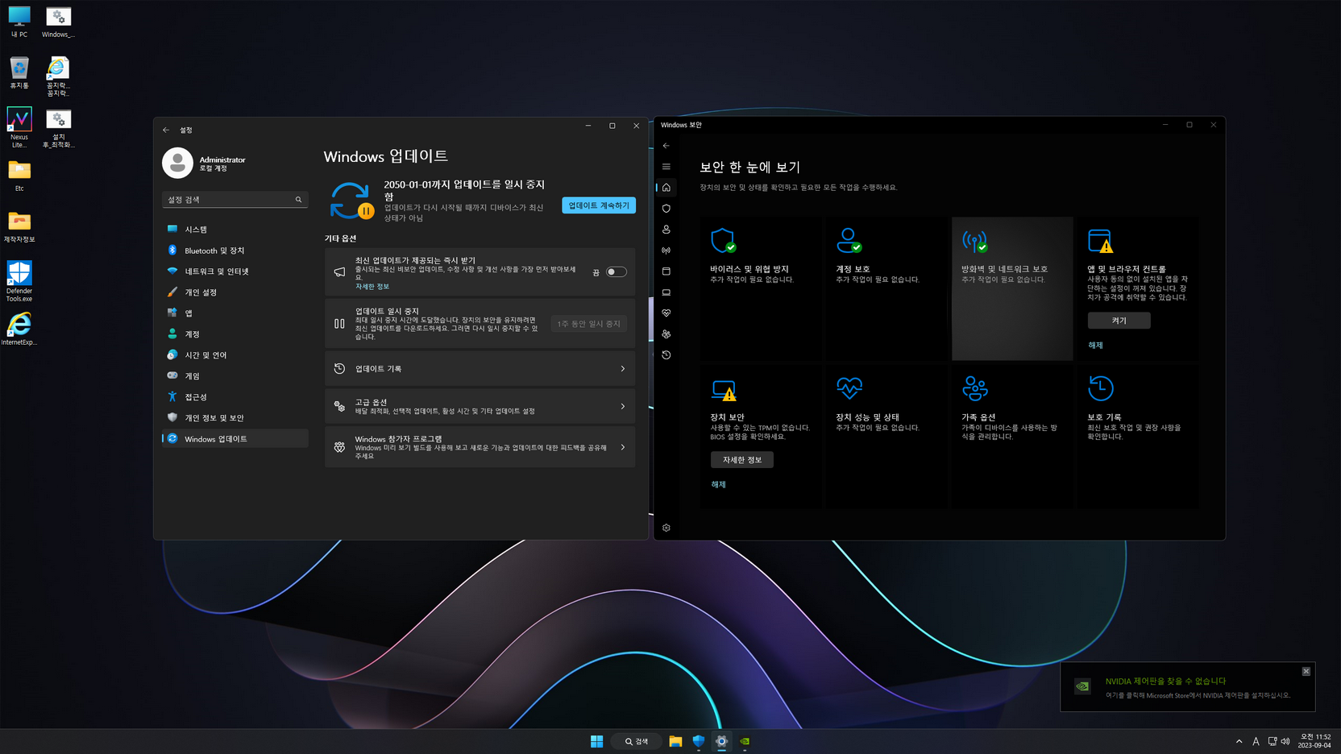Open 검색 box on the taskbar
The width and height of the screenshot is (1341, 754).
(x=637, y=741)
